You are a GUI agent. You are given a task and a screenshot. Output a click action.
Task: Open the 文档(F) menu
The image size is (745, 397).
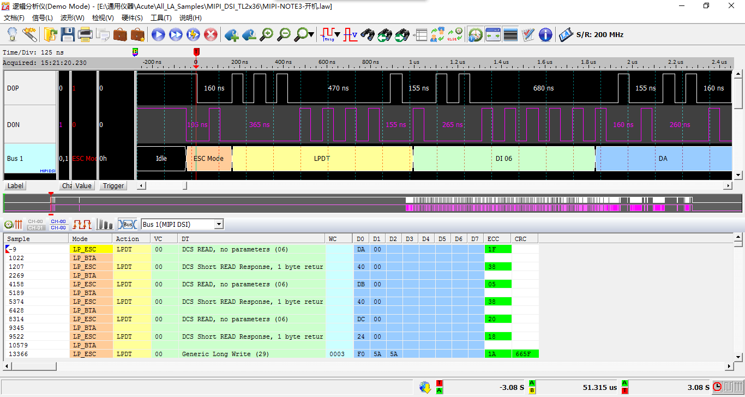click(14, 18)
